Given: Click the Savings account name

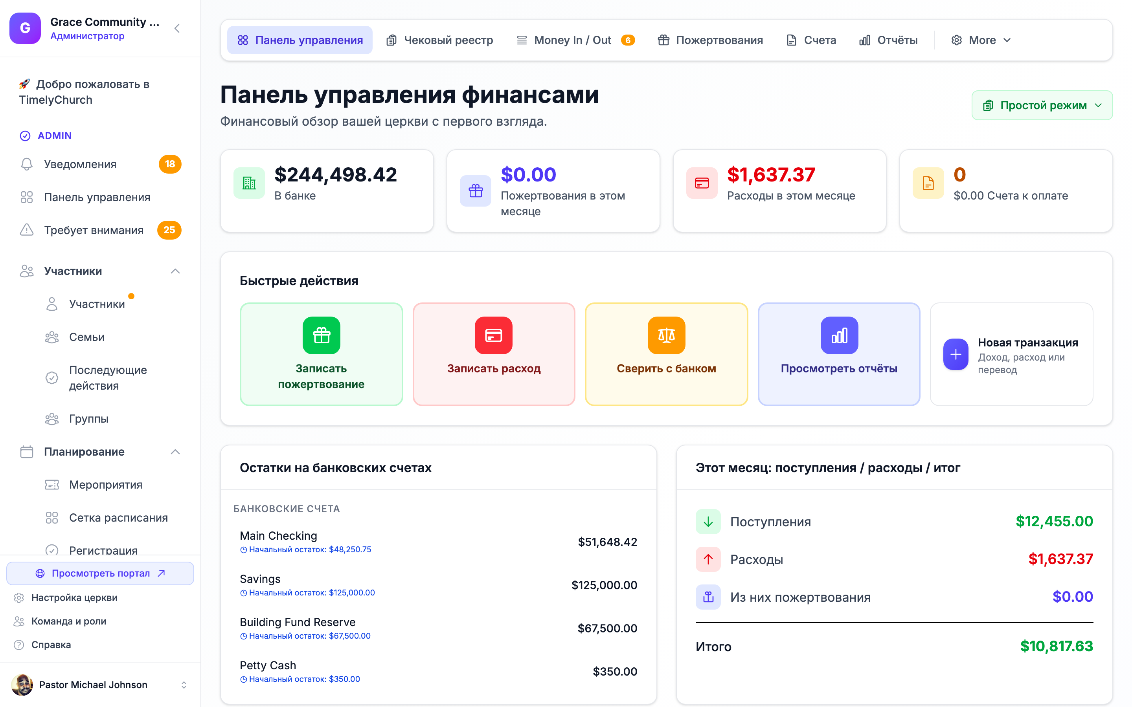Looking at the screenshot, I should tap(260, 579).
